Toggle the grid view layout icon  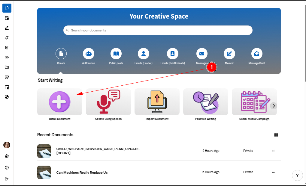[276, 135]
